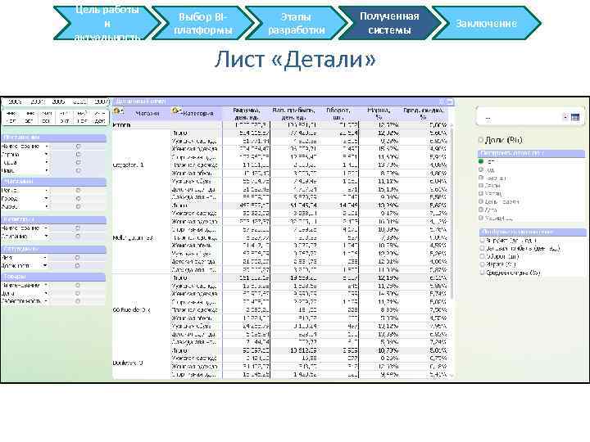Expand Описание dropdown under Категории
Viewport: 590px width, 442px height.
46,236
